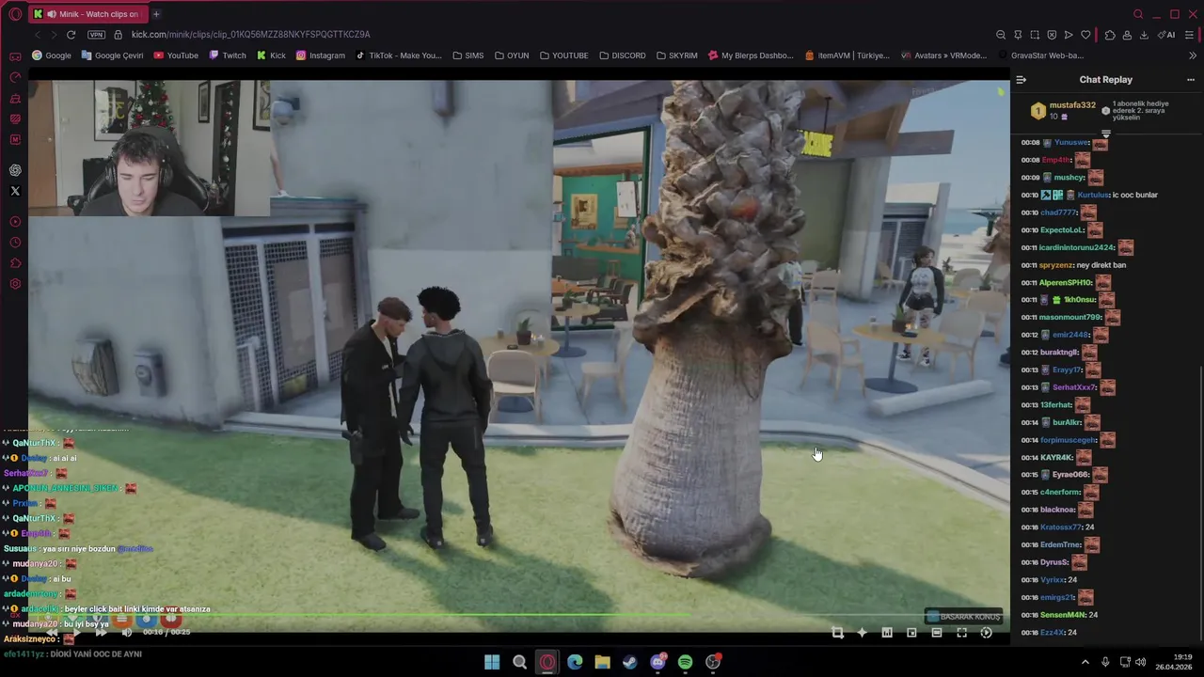
Task: Open the Pinboards pin icon
Action: pyautogui.click(x=1018, y=35)
